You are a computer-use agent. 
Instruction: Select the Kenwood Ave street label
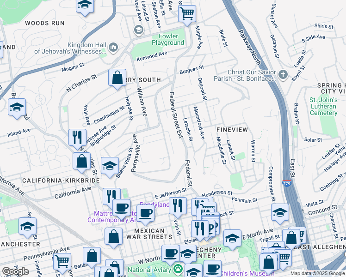[x=152, y=56]
